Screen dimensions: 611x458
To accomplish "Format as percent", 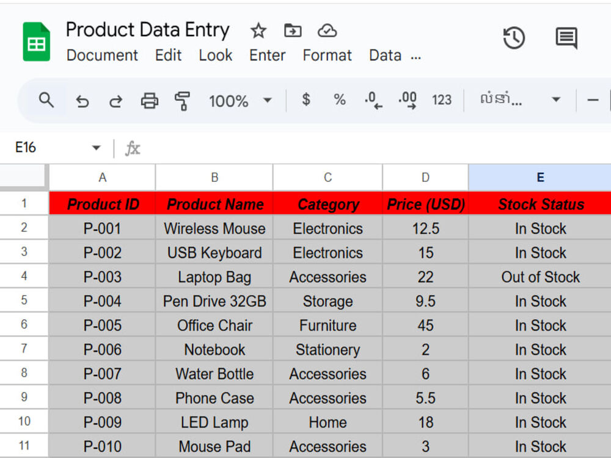I will click(x=340, y=100).
